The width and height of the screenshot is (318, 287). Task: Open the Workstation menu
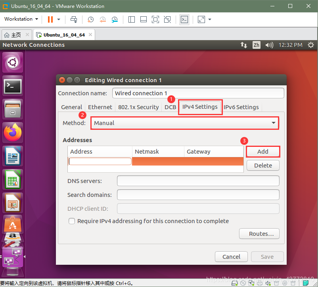pyautogui.click(x=21, y=19)
